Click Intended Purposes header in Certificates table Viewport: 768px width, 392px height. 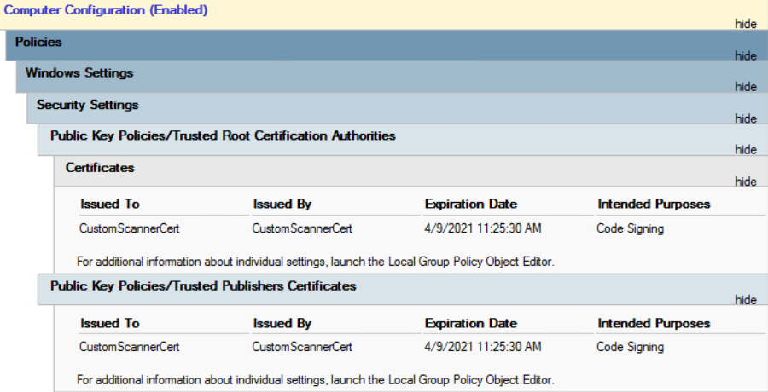(x=654, y=204)
